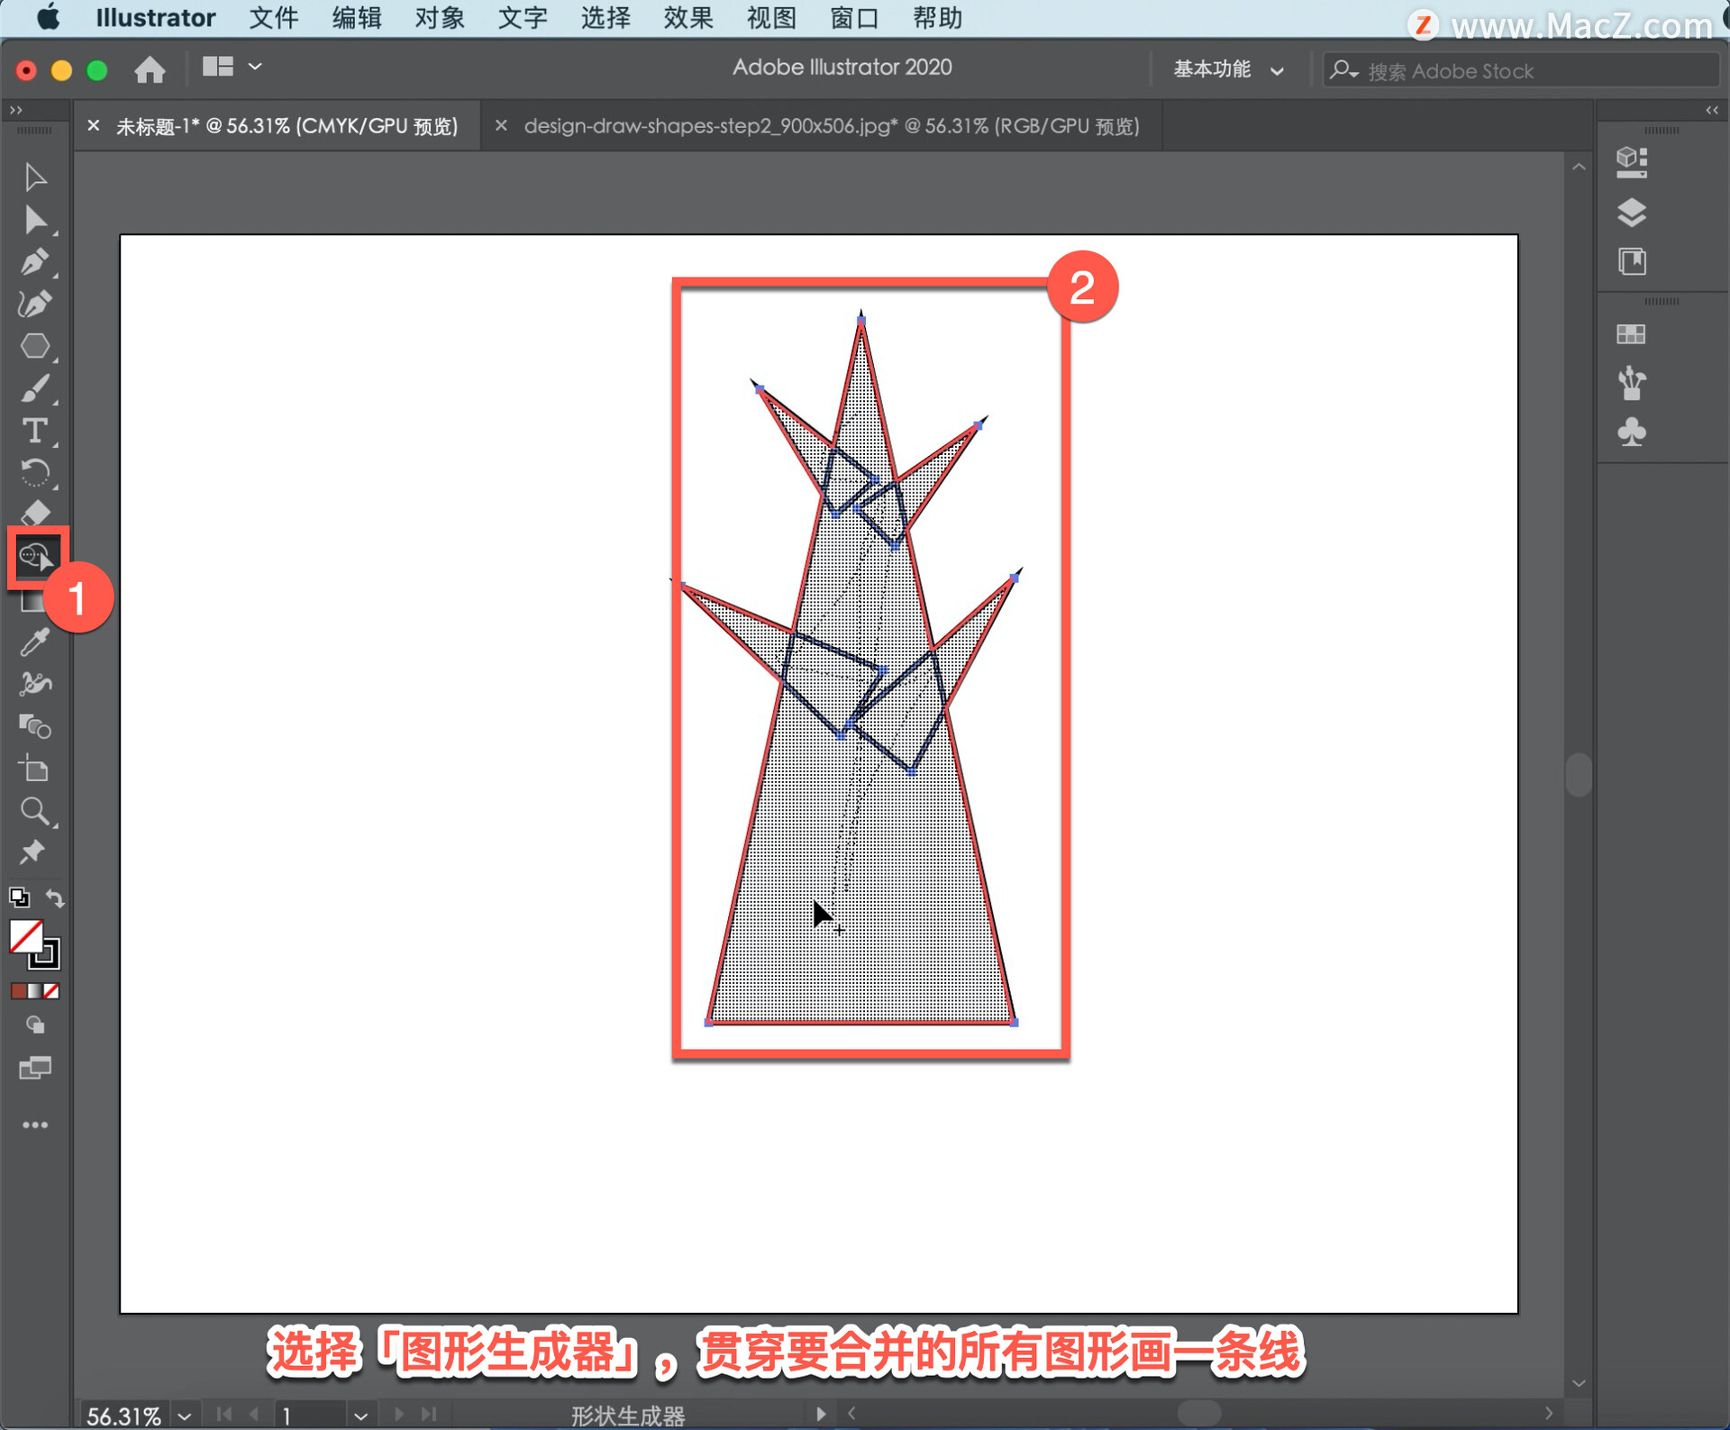Select the Paintbrush tool
The image size is (1730, 1430).
[35, 389]
